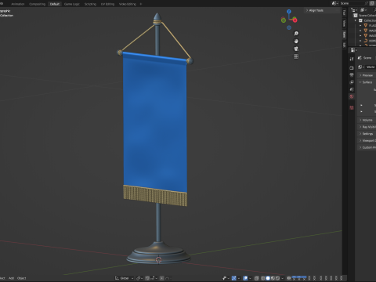Click the FLAG object mesh icon in outliner
The image size is (376, 282).
click(x=366, y=25)
